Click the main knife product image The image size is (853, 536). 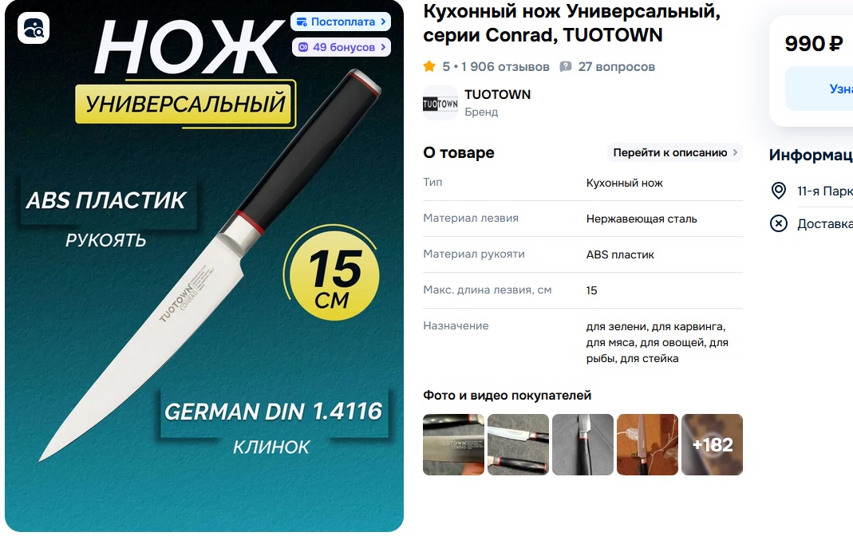point(204,266)
